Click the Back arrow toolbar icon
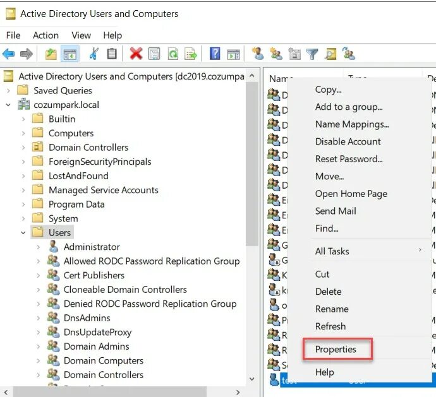The image size is (436, 397). (x=8, y=54)
